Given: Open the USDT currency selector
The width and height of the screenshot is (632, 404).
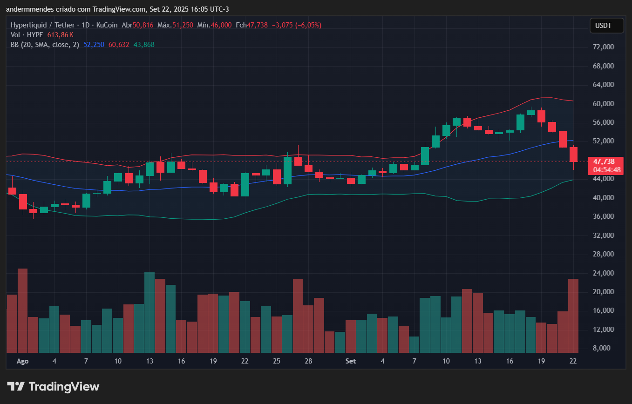Looking at the screenshot, I should click(x=606, y=26).
